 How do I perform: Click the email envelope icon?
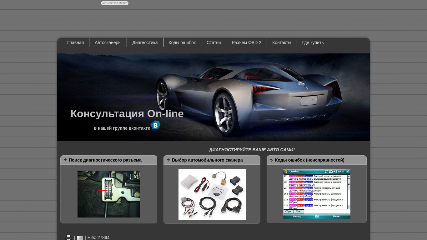pos(80,238)
